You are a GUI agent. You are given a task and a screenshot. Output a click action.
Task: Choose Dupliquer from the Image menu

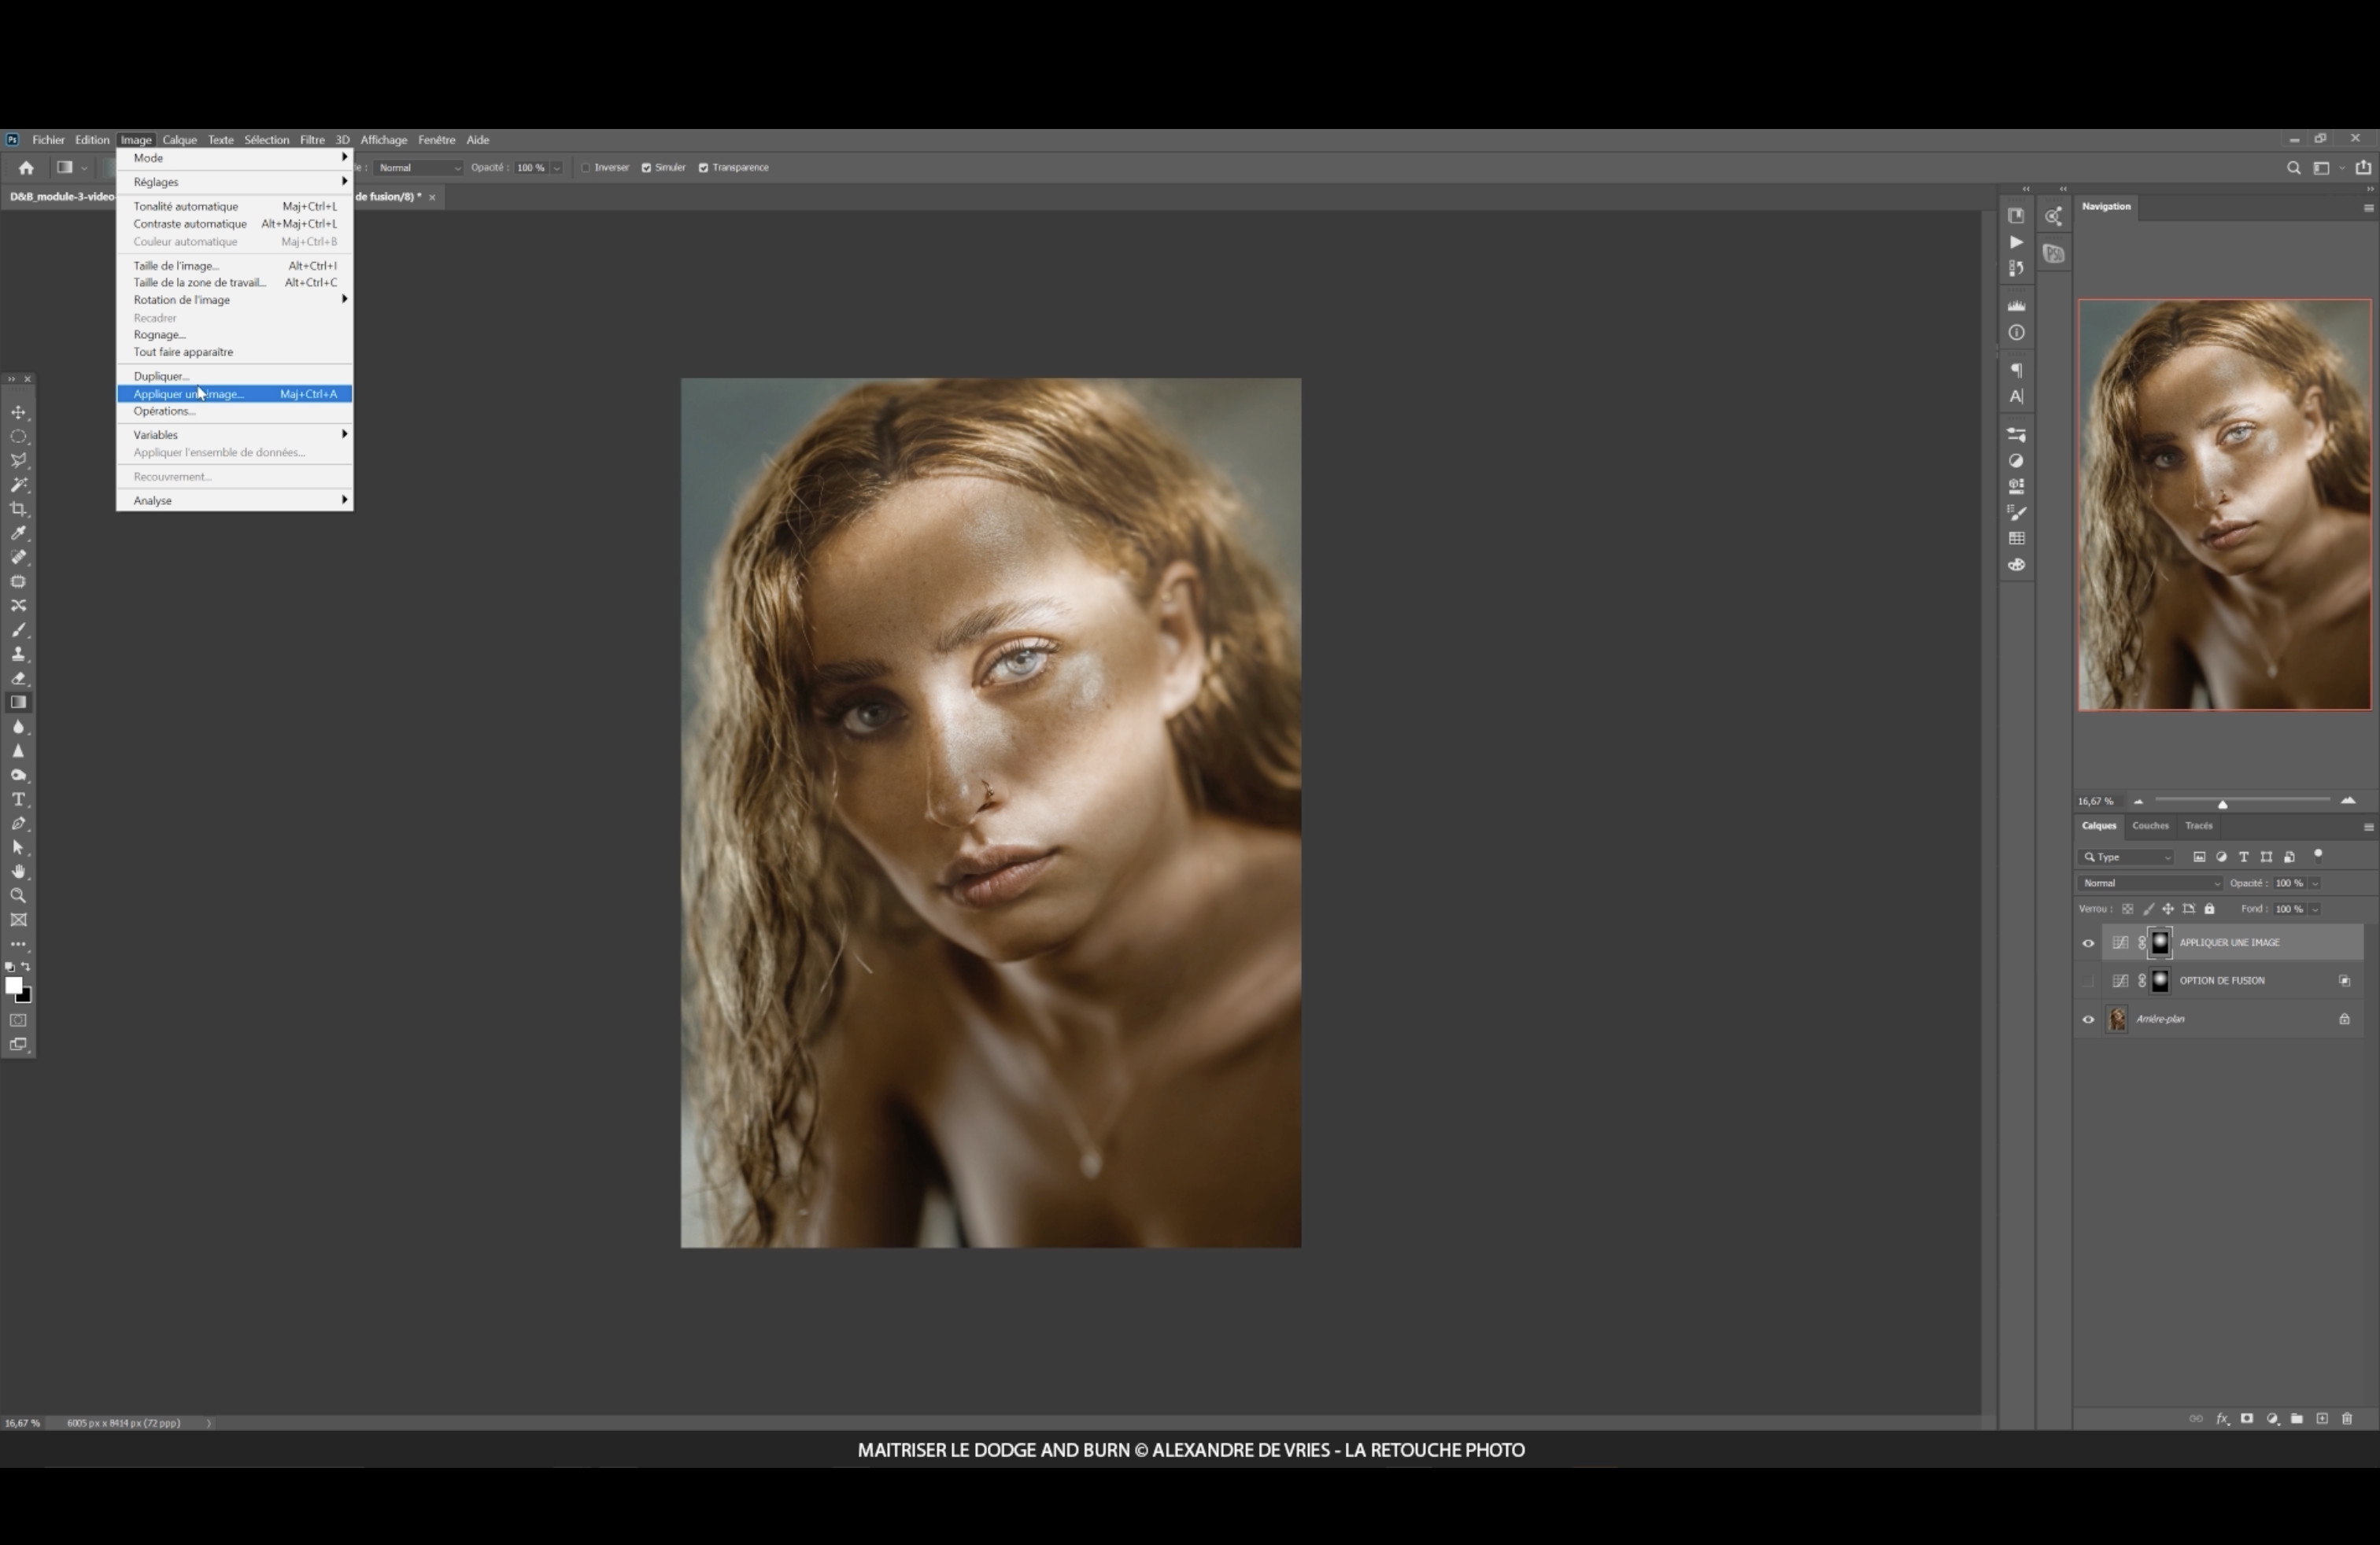pyautogui.click(x=161, y=377)
